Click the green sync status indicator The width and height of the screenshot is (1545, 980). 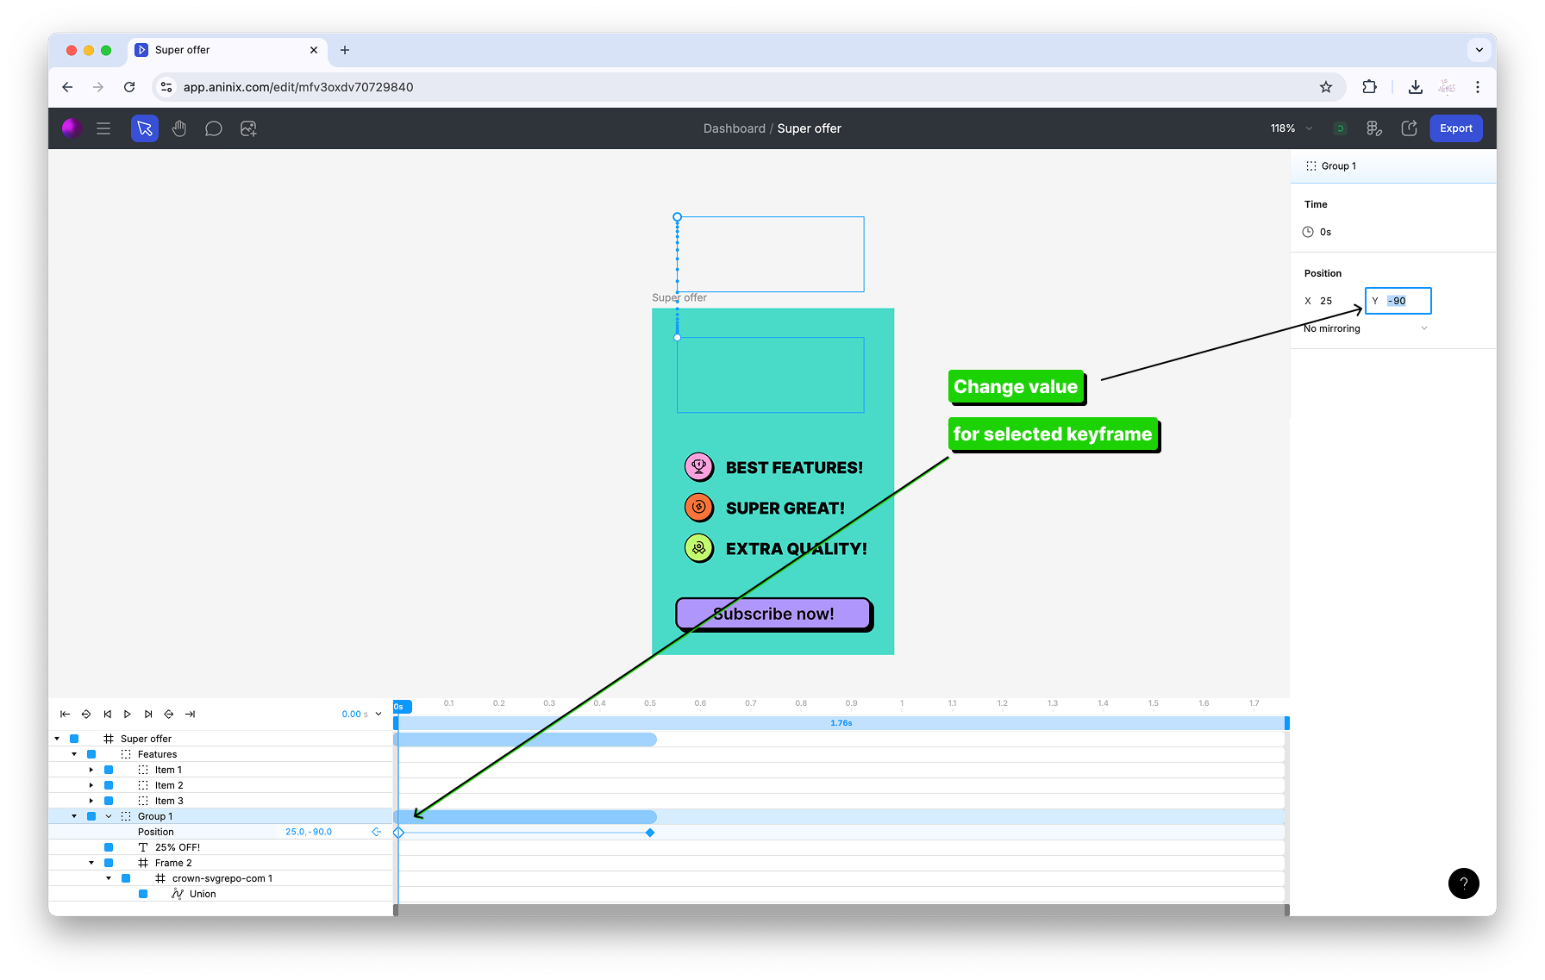coord(1340,128)
